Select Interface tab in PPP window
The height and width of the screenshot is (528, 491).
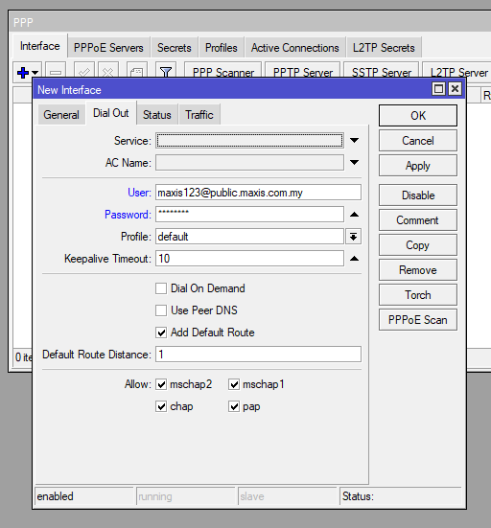click(39, 46)
